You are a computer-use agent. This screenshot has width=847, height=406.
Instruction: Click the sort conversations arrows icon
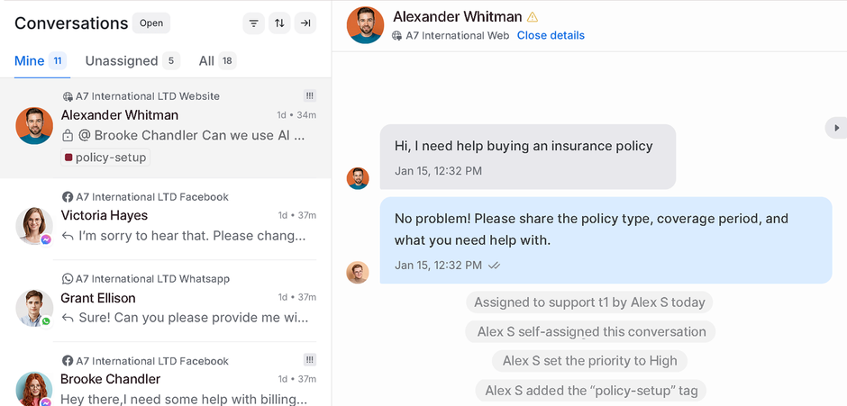279,23
